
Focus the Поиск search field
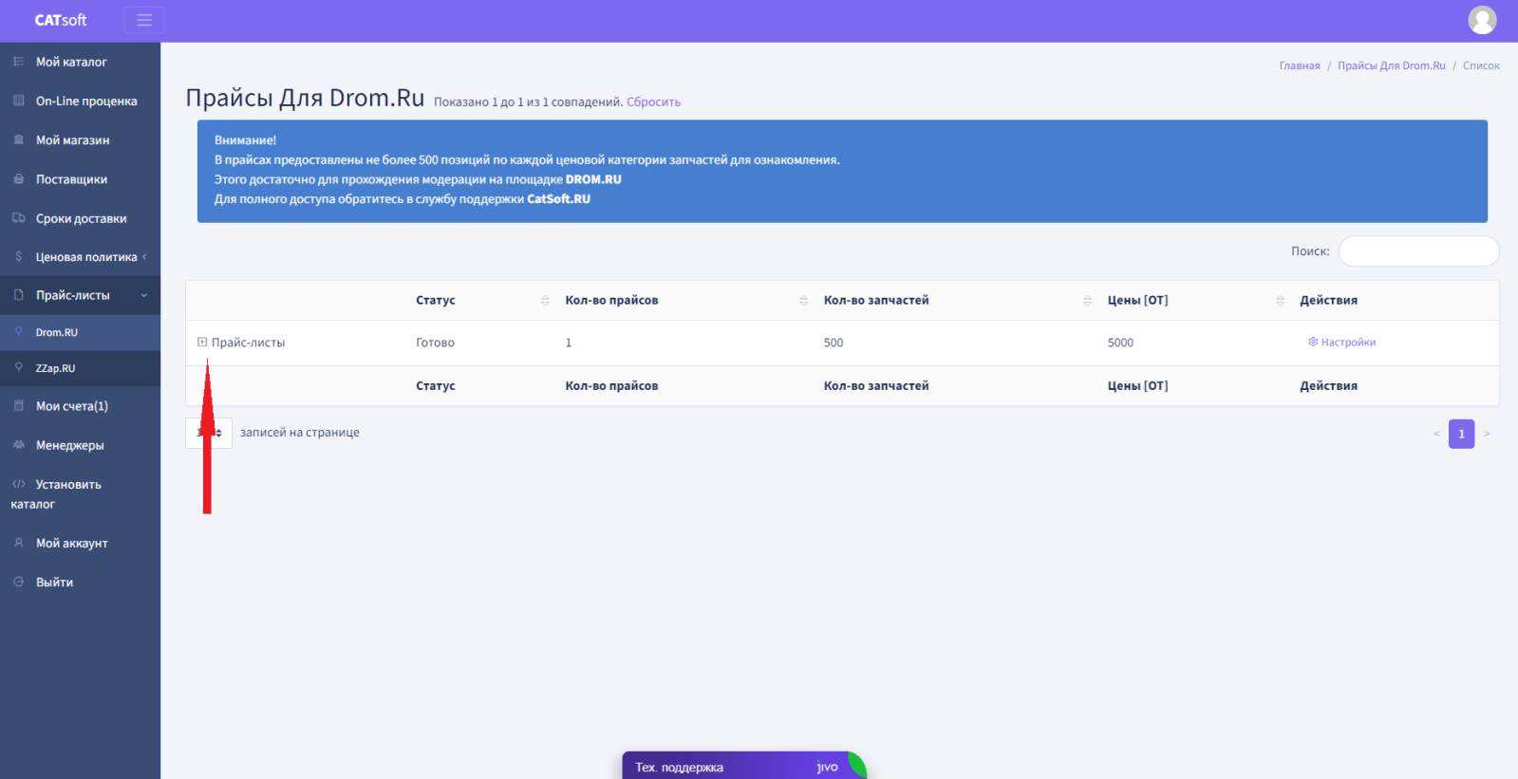click(1418, 251)
